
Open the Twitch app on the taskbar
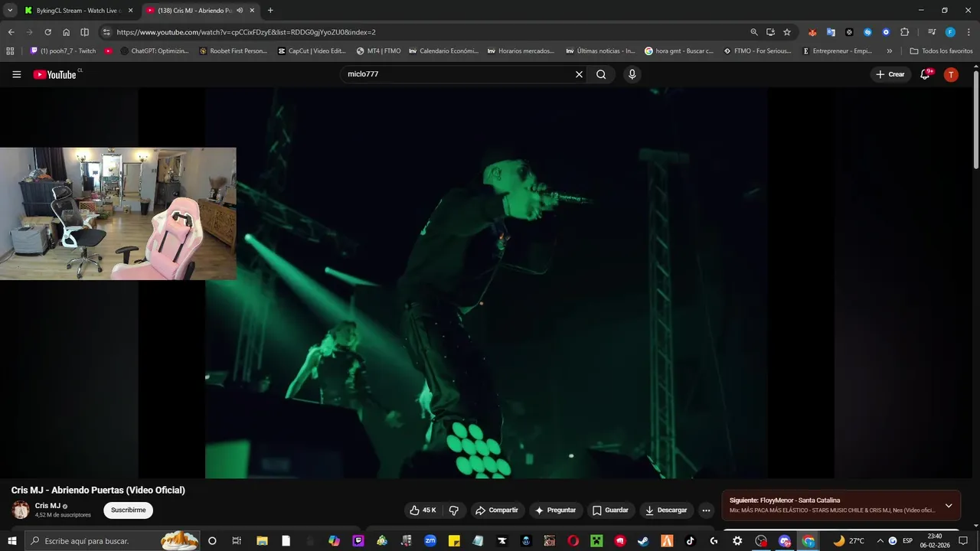tap(358, 541)
